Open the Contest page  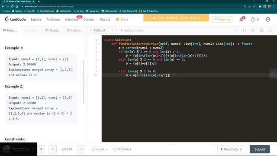(x=89, y=19)
